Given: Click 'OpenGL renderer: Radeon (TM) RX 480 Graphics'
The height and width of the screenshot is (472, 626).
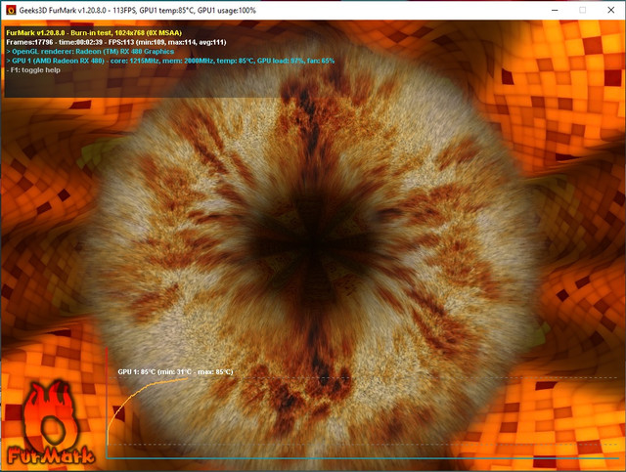Looking at the screenshot, I should pos(90,52).
